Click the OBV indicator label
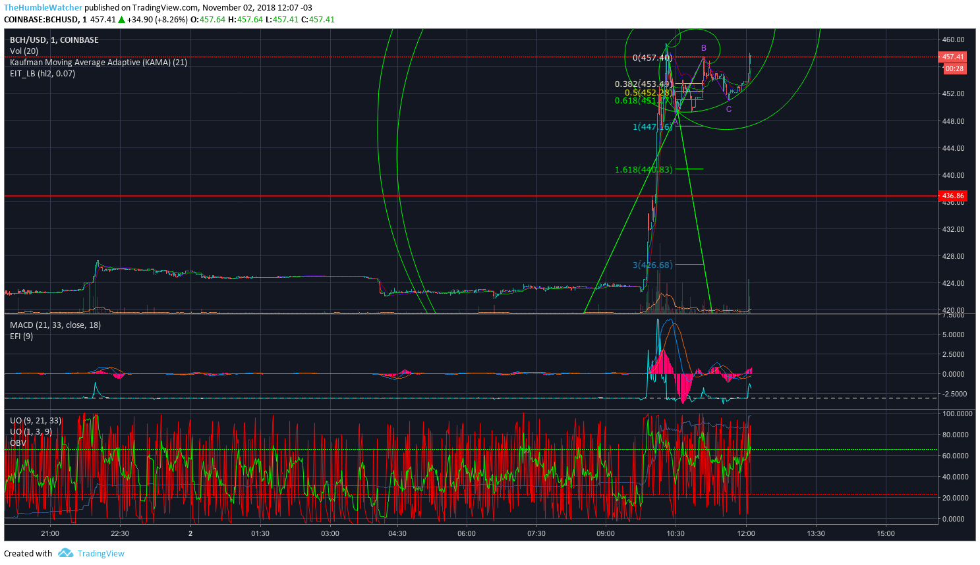The image size is (980, 565). (18, 443)
